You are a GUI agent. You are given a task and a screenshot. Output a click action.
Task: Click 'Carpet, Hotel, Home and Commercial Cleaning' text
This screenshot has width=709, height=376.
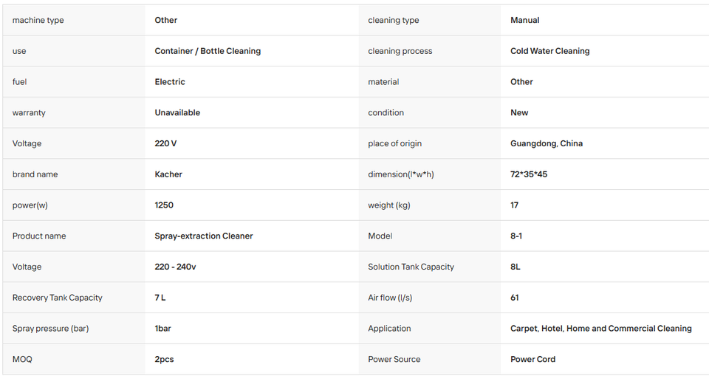pos(601,329)
